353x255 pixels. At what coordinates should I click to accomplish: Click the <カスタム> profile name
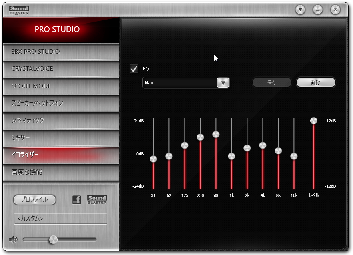coord(30,218)
